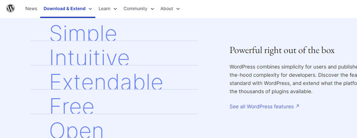This screenshot has height=138, width=357.
Task: Click the Powerful right out of the box heading
Action: (x=282, y=50)
